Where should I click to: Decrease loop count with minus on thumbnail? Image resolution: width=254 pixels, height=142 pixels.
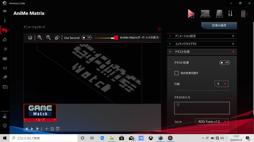(x=25, y=120)
